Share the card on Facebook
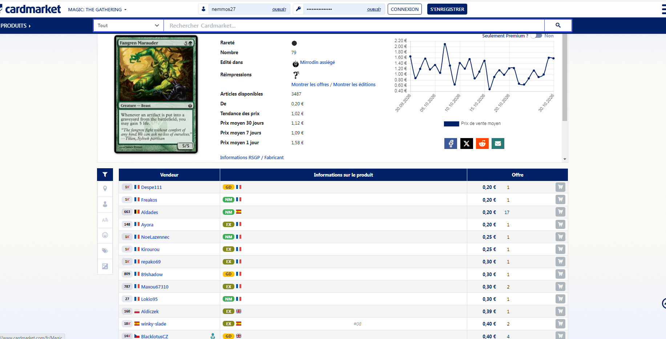Screen dimensions: 666x339 [451, 144]
